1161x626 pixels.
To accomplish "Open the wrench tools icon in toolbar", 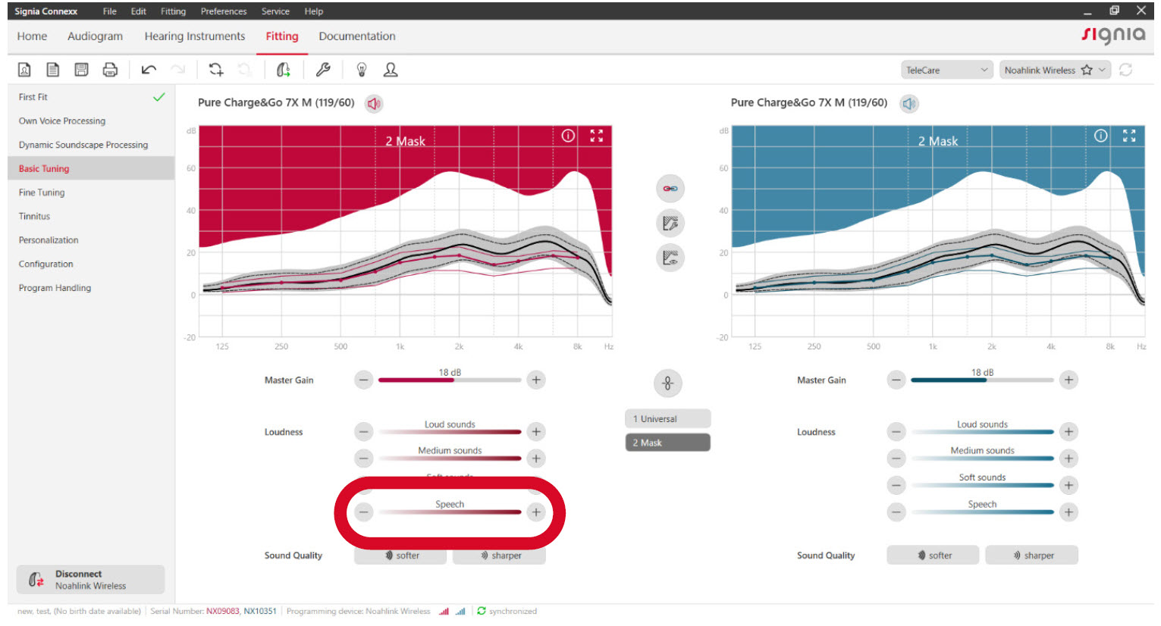I will (323, 70).
